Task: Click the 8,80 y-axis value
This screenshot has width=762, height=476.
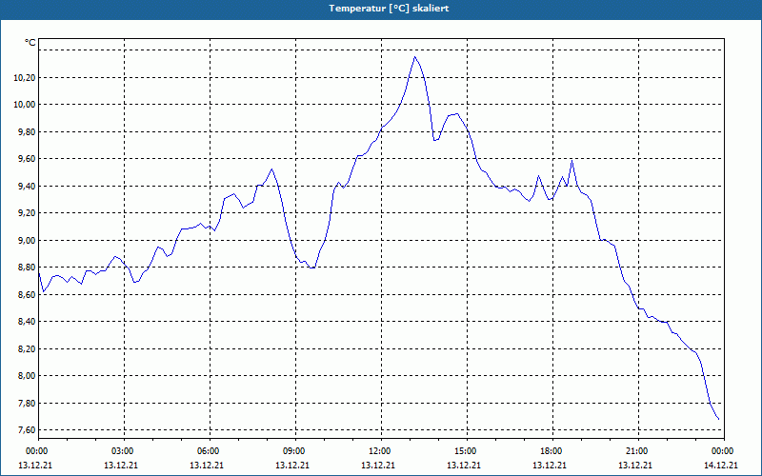Action: pyautogui.click(x=29, y=268)
